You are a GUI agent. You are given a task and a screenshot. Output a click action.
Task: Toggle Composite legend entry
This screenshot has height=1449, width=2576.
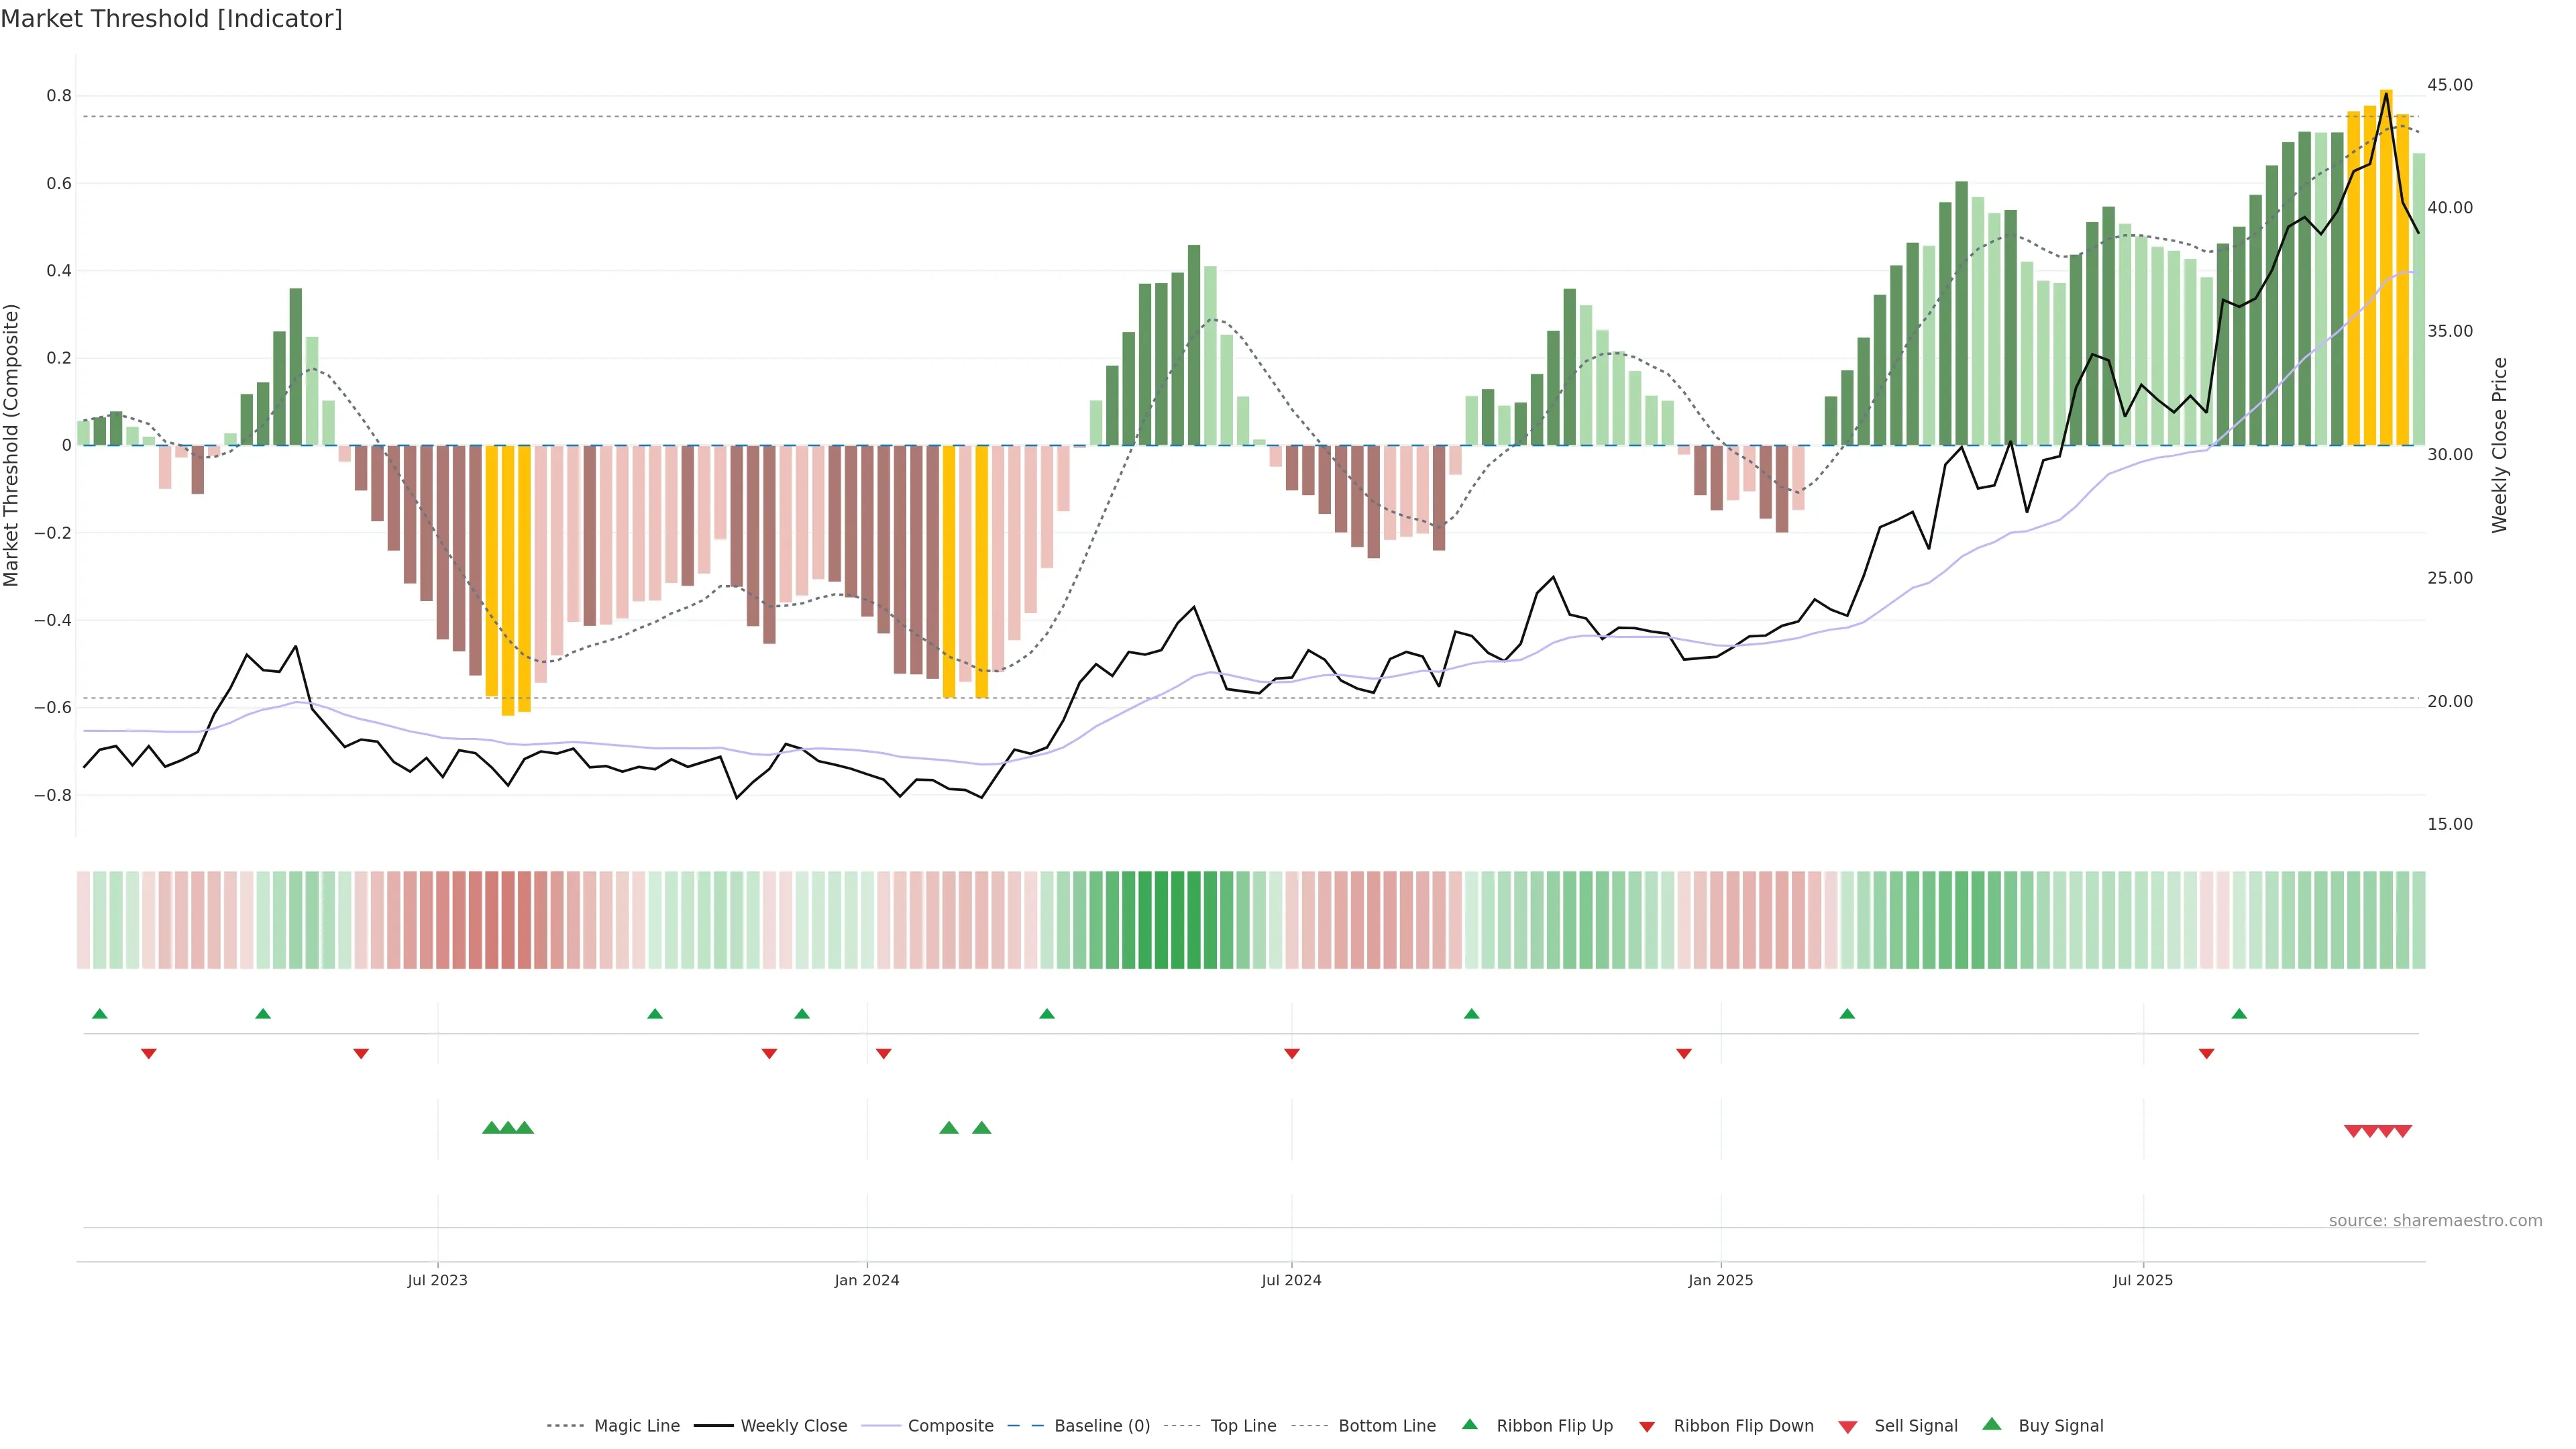[x=950, y=1426]
